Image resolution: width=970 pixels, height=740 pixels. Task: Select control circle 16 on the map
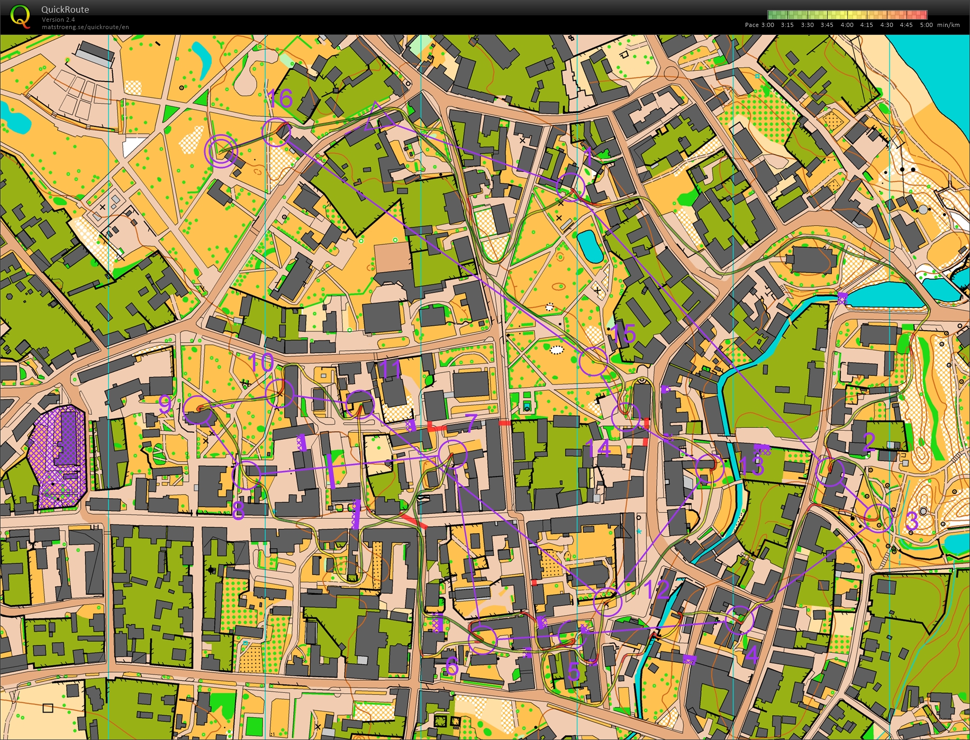point(277,132)
